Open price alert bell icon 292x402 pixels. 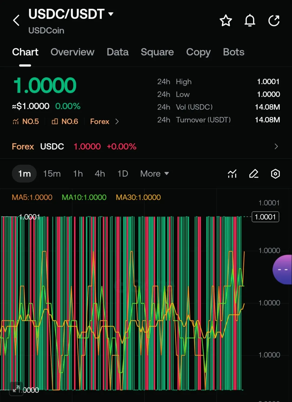click(x=250, y=20)
